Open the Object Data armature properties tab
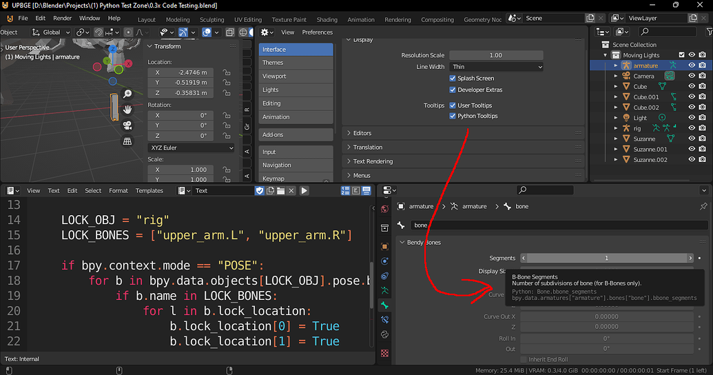 [384, 290]
